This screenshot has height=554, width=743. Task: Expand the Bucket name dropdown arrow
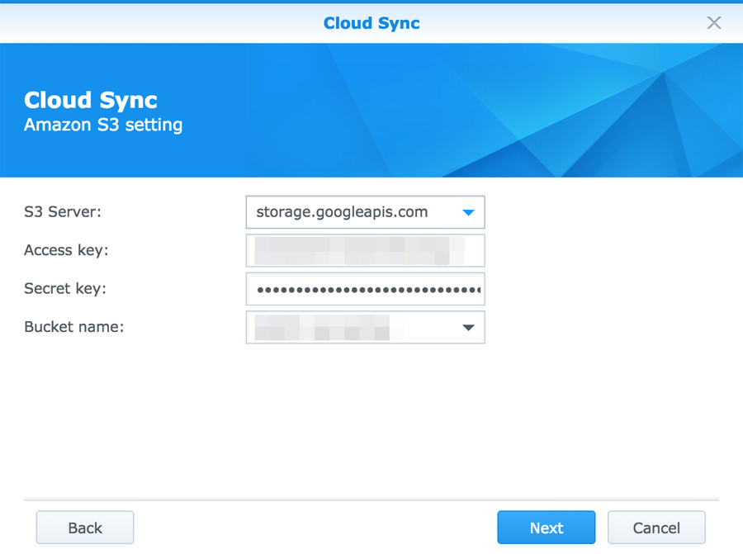pos(468,328)
